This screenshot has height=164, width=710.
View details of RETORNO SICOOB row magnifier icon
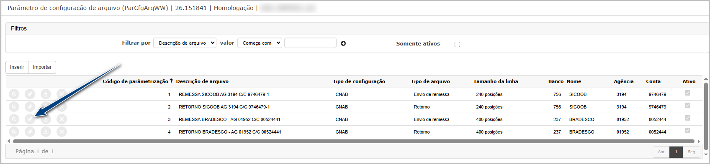click(x=14, y=107)
